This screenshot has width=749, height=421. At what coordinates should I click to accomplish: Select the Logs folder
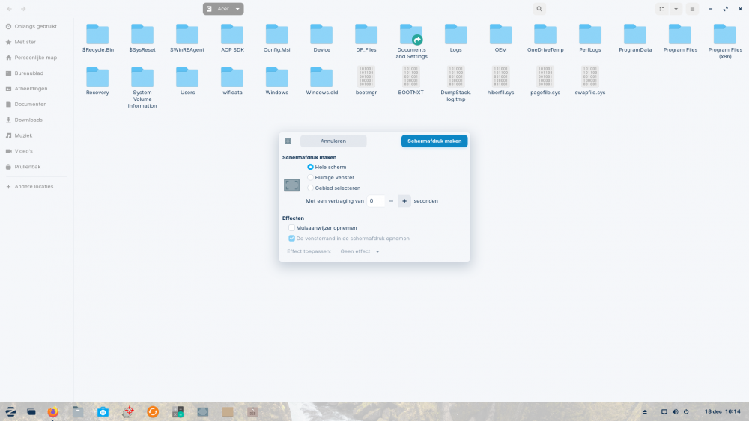point(455,38)
